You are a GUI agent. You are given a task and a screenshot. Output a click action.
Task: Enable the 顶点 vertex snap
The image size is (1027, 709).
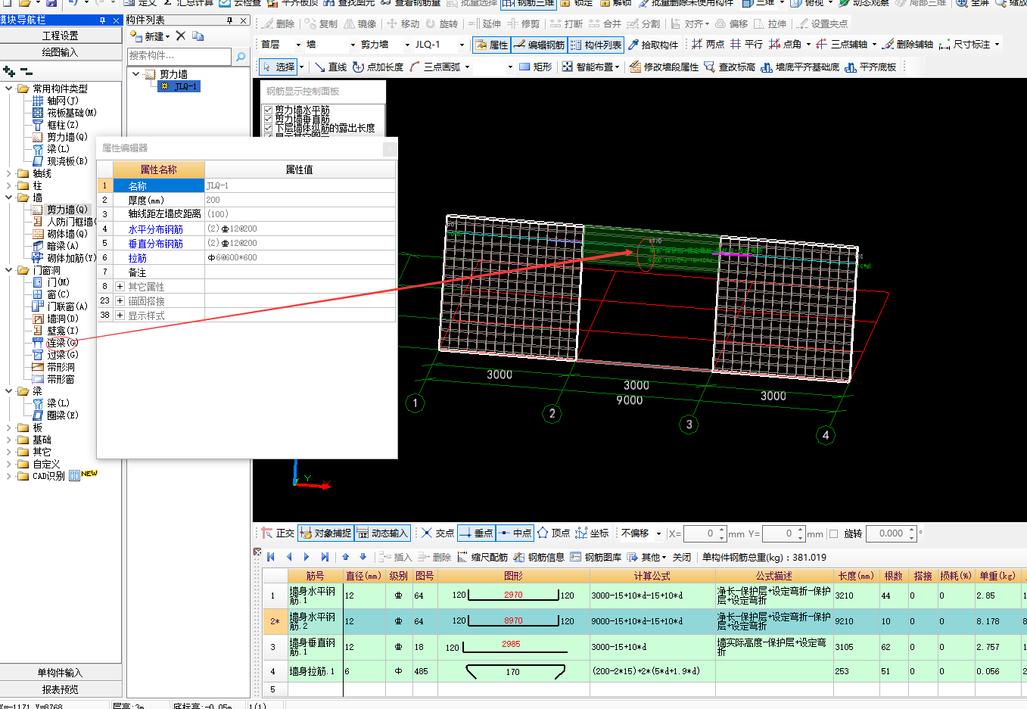(553, 533)
